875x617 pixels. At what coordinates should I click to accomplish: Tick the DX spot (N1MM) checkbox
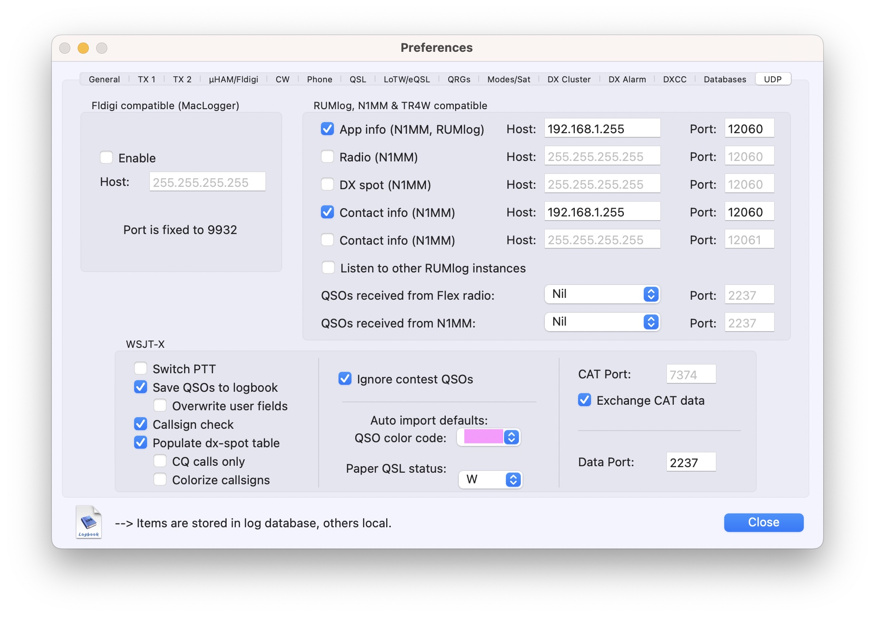(x=327, y=185)
